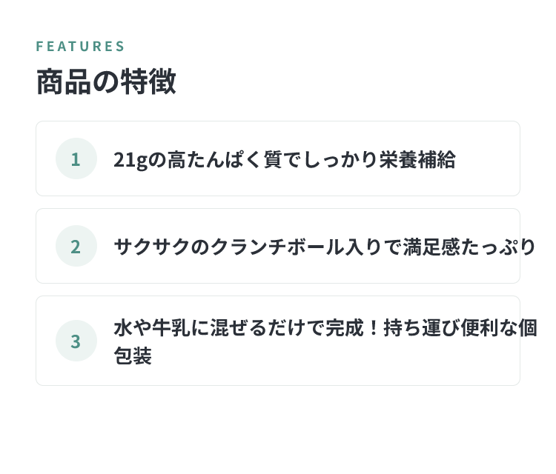
Task: Click the FEATURES section label
Action: coord(80,47)
